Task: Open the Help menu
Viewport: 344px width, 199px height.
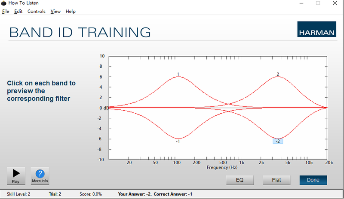Action: coord(71,12)
